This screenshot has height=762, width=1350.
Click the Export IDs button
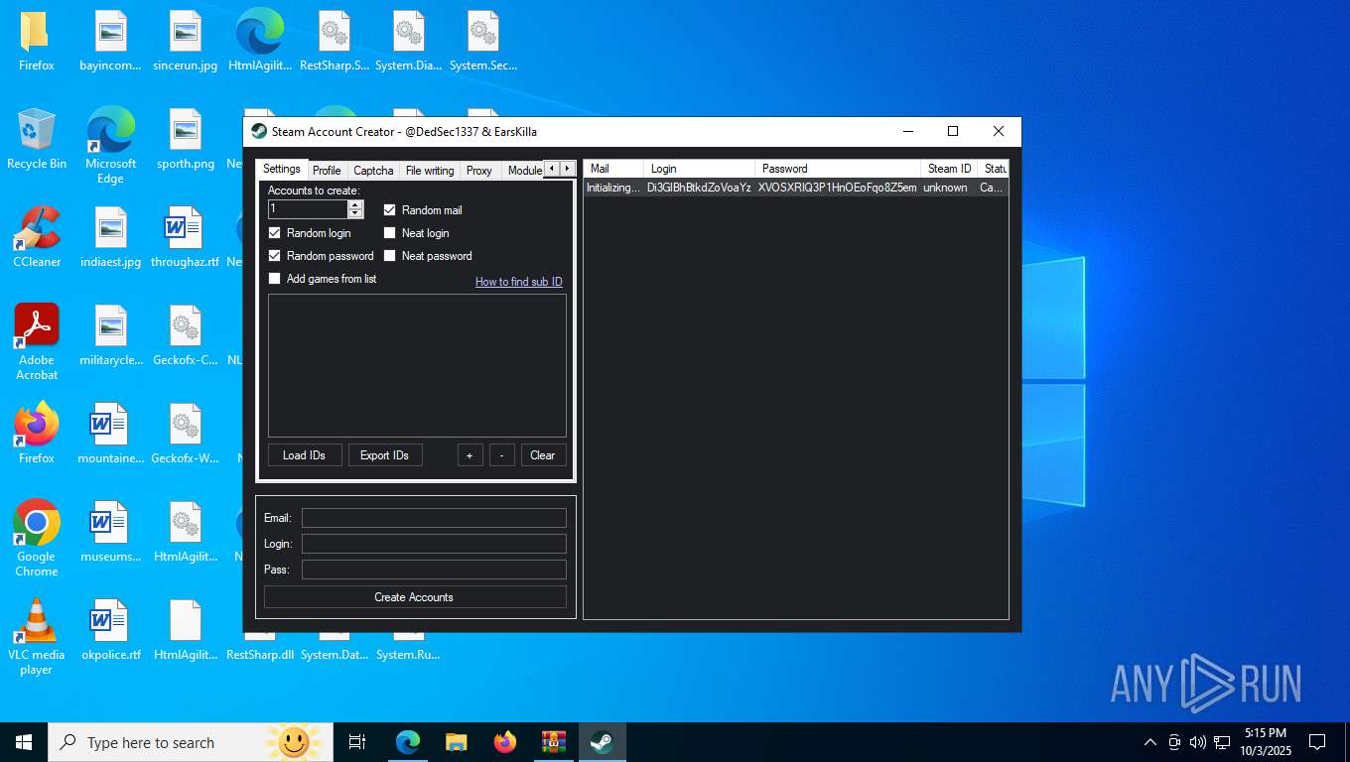coord(384,455)
